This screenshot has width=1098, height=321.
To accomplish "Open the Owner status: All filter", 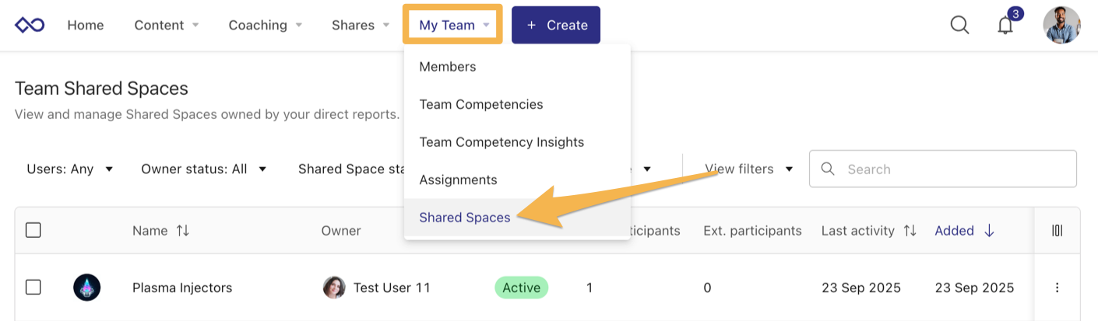I will tap(204, 169).
